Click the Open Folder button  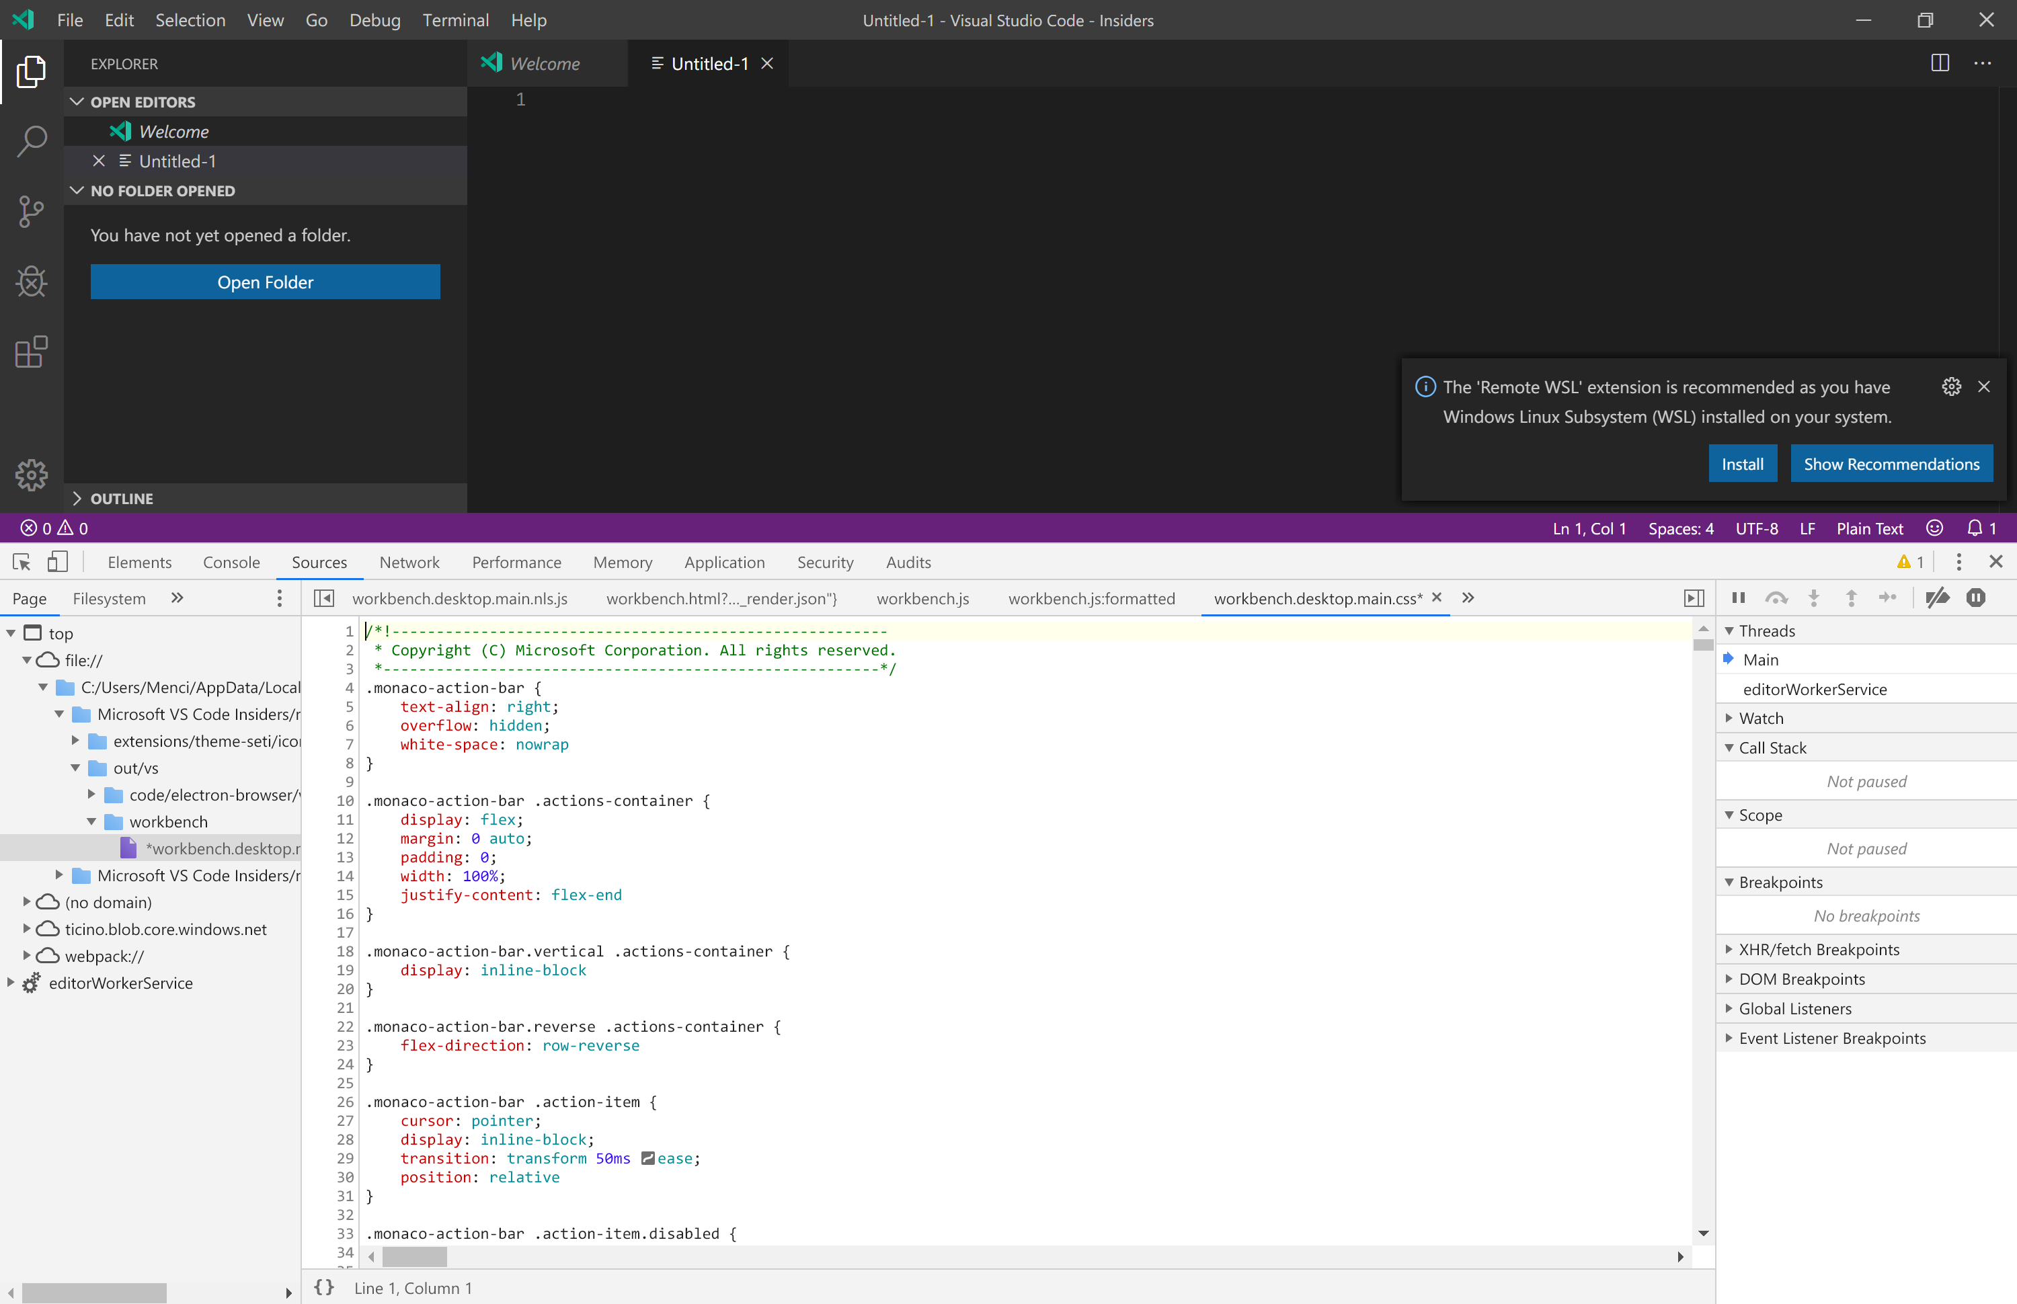coord(265,282)
